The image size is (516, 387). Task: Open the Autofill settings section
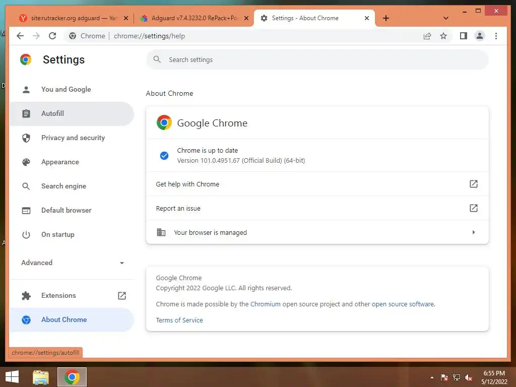(72, 113)
